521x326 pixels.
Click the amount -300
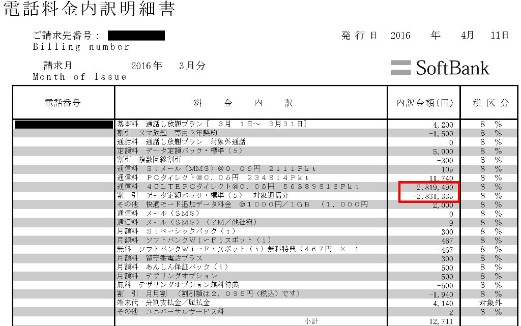pos(445,161)
